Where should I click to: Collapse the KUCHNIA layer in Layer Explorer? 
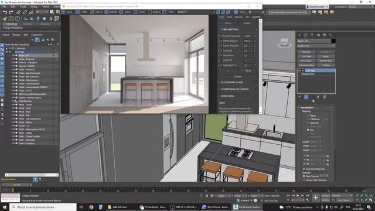[6, 52]
